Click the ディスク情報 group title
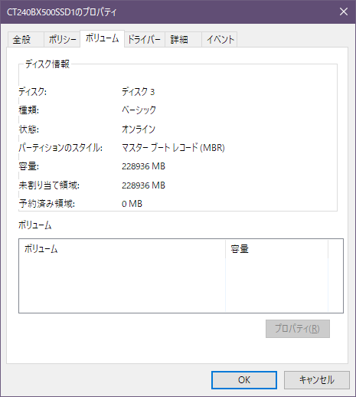Screen dimensions: 356x397 click(47, 64)
